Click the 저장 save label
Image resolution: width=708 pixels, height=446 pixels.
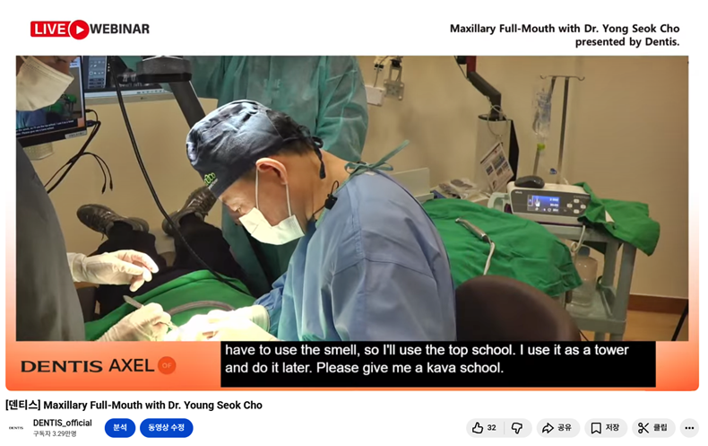click(x=612, y=428)
